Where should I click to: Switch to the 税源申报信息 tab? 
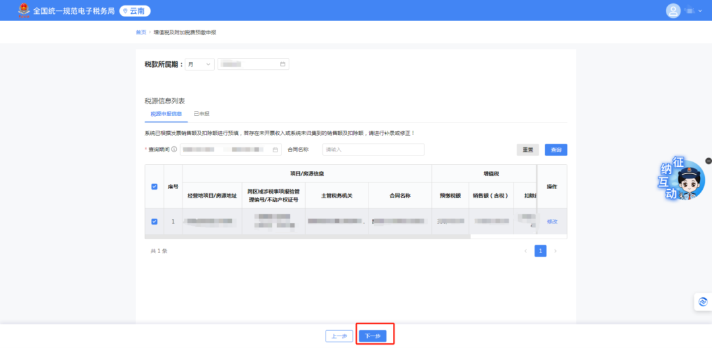[x=166, y=114]
